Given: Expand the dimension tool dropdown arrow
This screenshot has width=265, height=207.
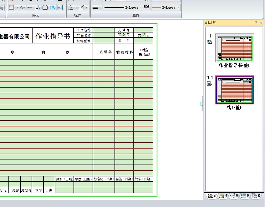Looking at the screenshot, I should [x=76, y=7].
